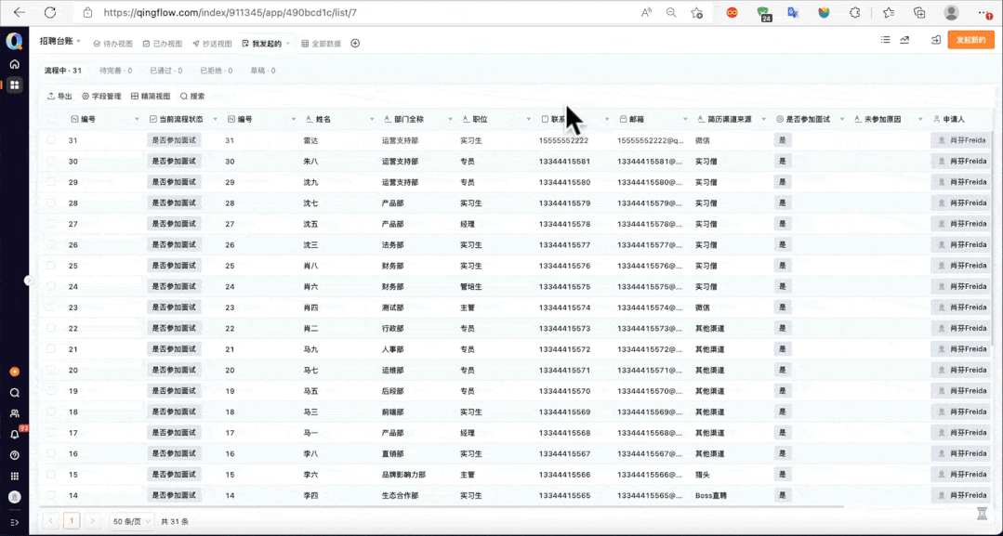1003x536 pixels.
Task: Switch to 已办视图 tab
Action: tap(163, 44)
